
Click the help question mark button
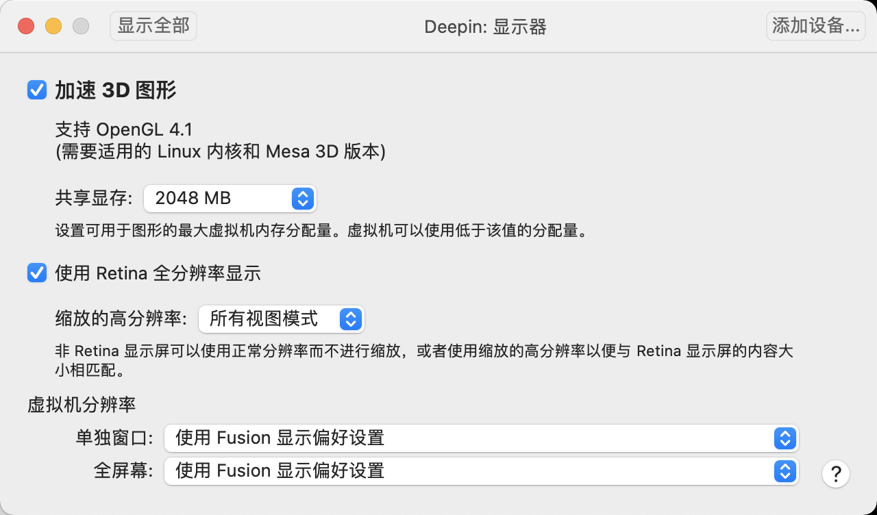point(836,474)
